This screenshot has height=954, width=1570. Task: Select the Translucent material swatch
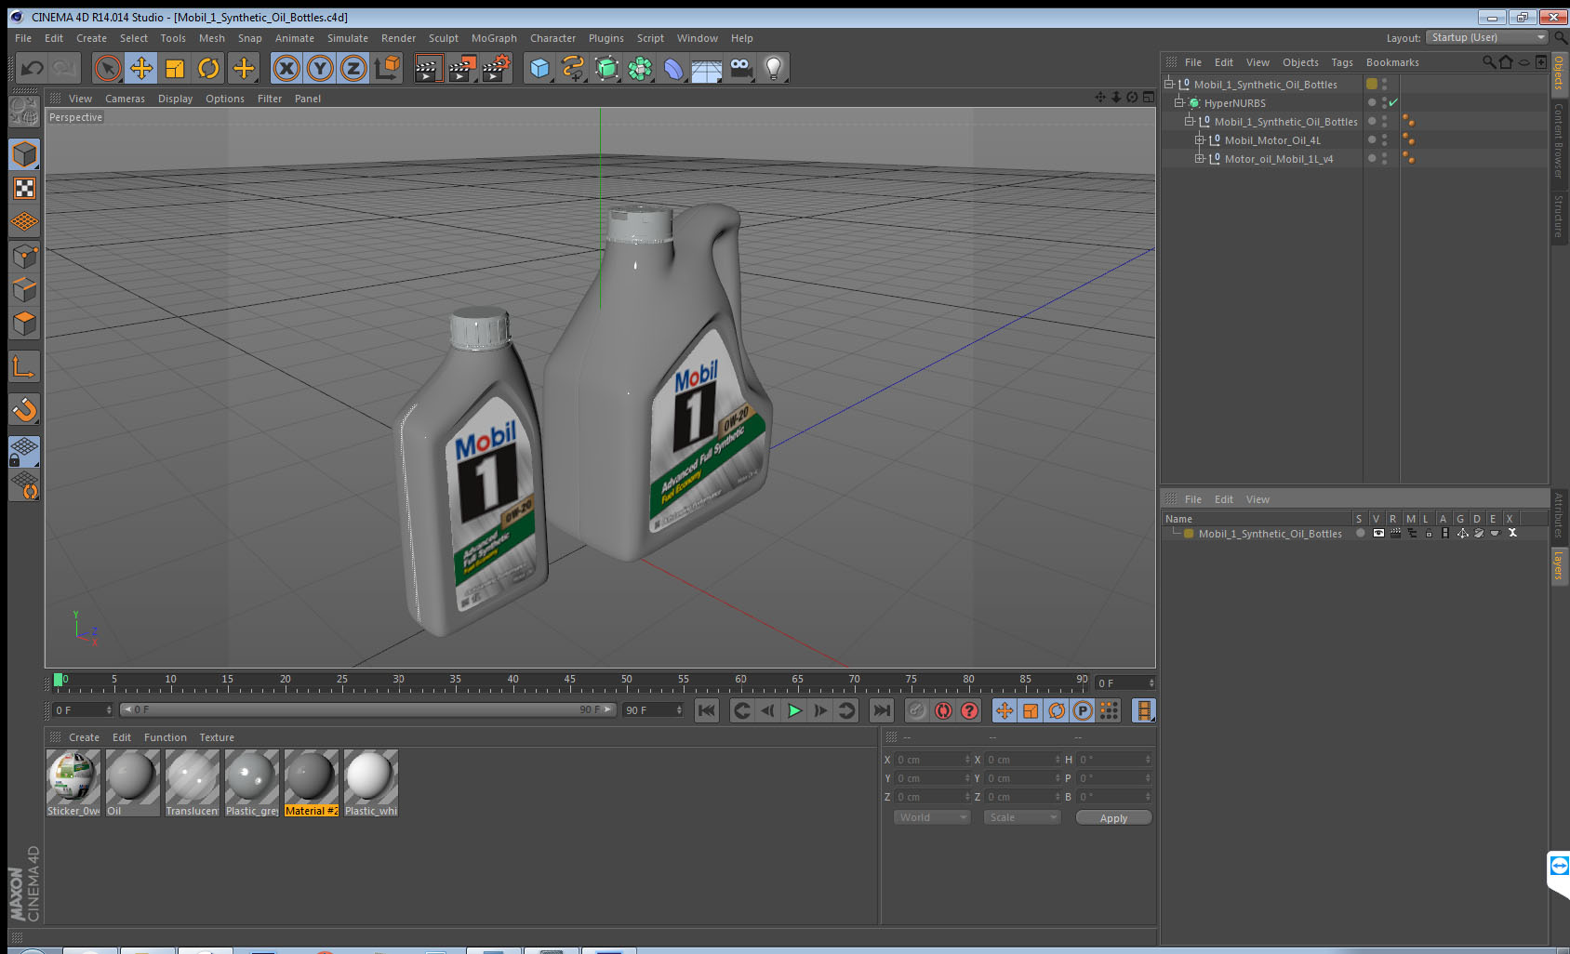tap(193, 776)
